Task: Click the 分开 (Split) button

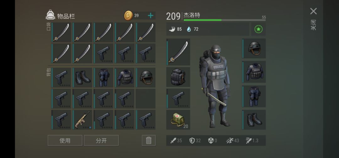Action: click(101, 140)
